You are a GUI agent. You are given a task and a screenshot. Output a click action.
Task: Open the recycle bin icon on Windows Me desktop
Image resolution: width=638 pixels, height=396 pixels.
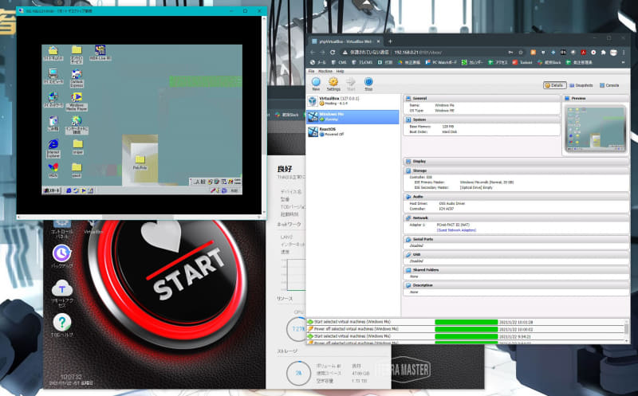[53, 124]
